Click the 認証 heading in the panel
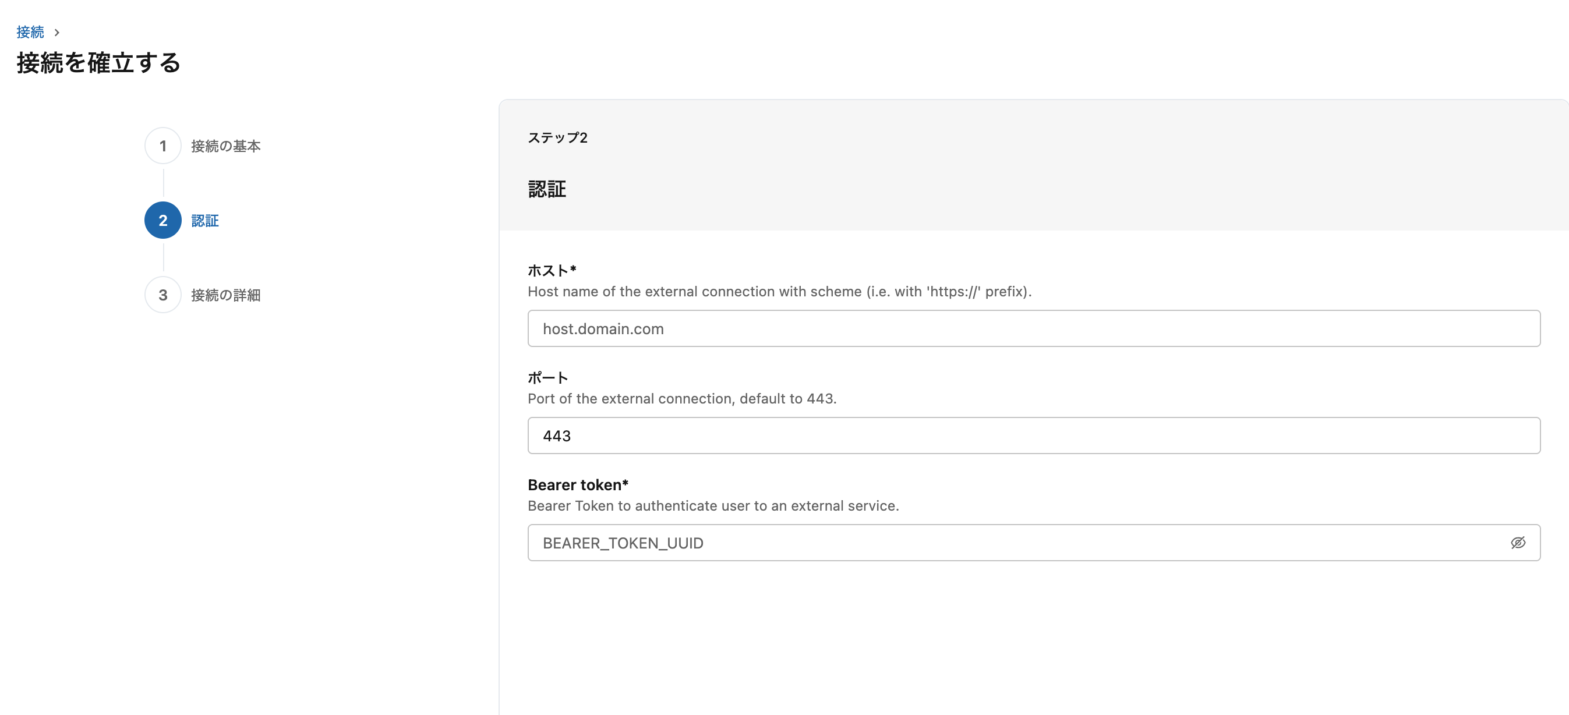1569x715 pixels. 546,189
